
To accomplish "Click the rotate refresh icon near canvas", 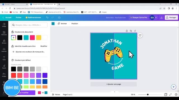I will [x=140, y=35].
